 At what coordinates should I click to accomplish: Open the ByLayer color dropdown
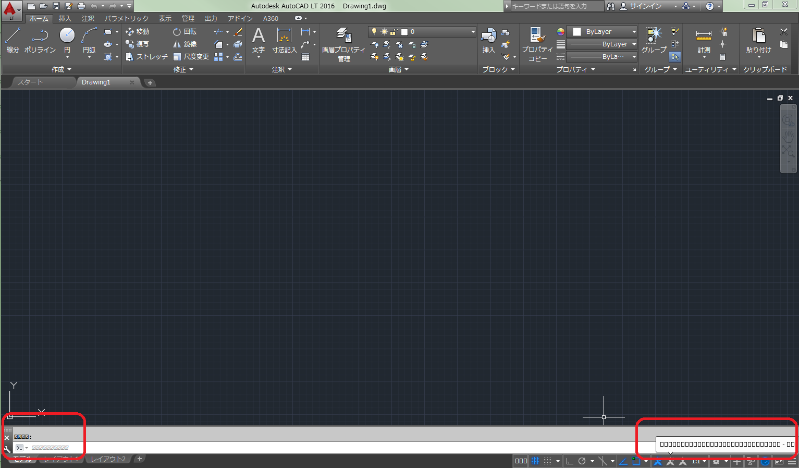coord(602,32)
